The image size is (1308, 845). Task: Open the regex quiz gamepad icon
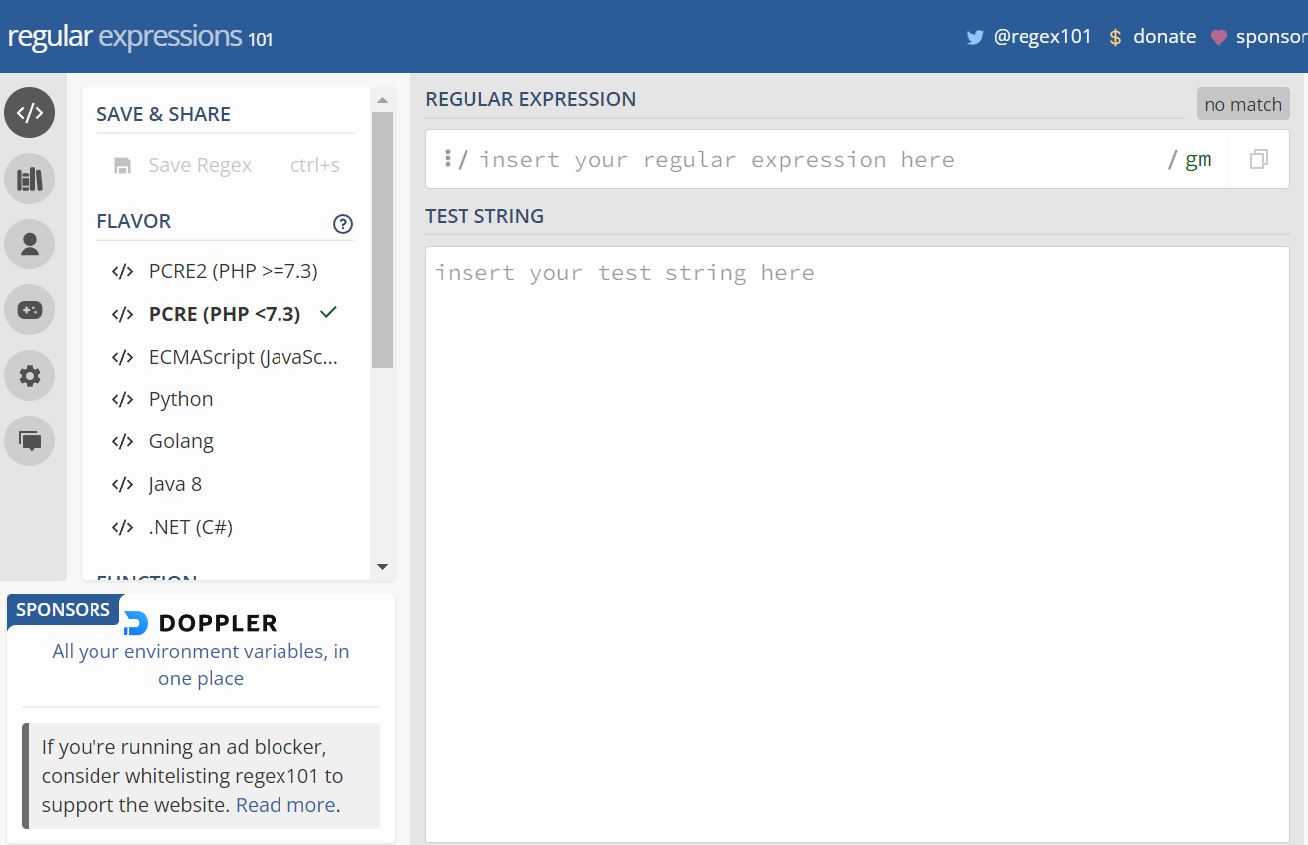pos(30,310)
